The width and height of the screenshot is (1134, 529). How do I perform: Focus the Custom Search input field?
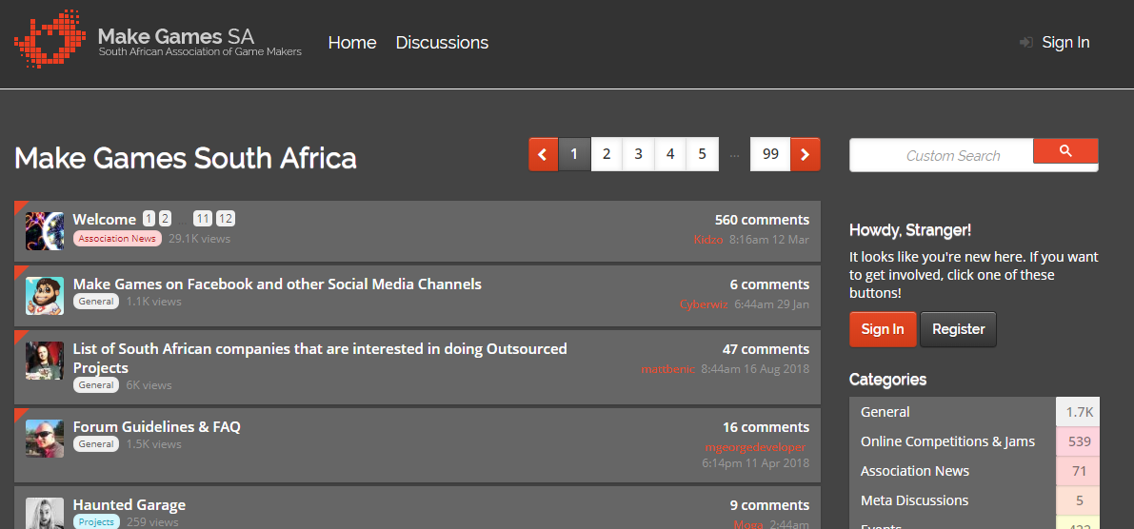[942, 155]
